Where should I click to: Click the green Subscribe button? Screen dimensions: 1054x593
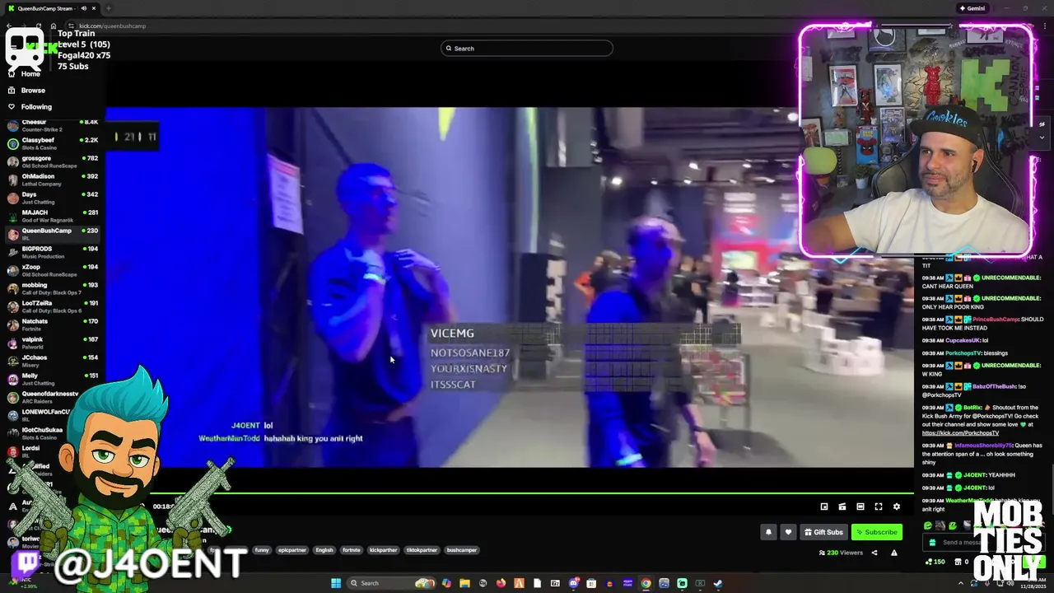pyautogui.click(x=876, y=532)
